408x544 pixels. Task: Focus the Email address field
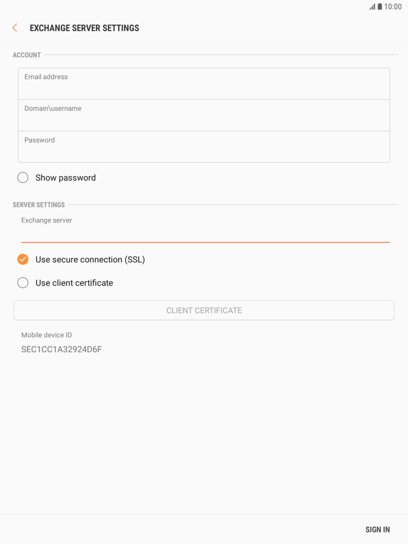204,84
